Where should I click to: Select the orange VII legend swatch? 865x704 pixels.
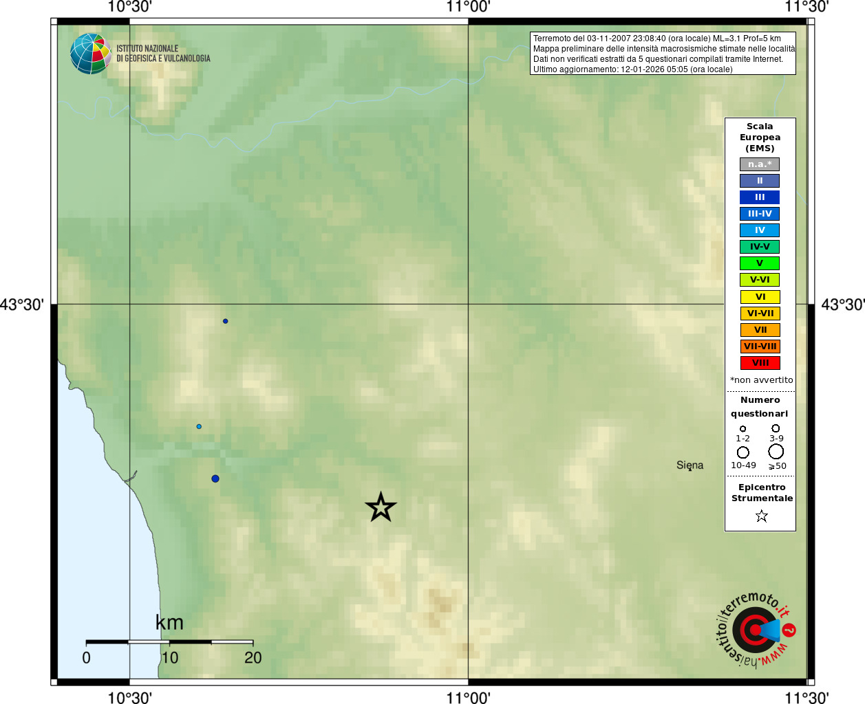(760, 330)
